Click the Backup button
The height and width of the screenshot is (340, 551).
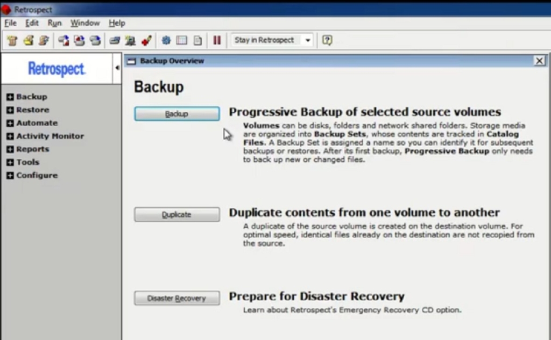176,114
